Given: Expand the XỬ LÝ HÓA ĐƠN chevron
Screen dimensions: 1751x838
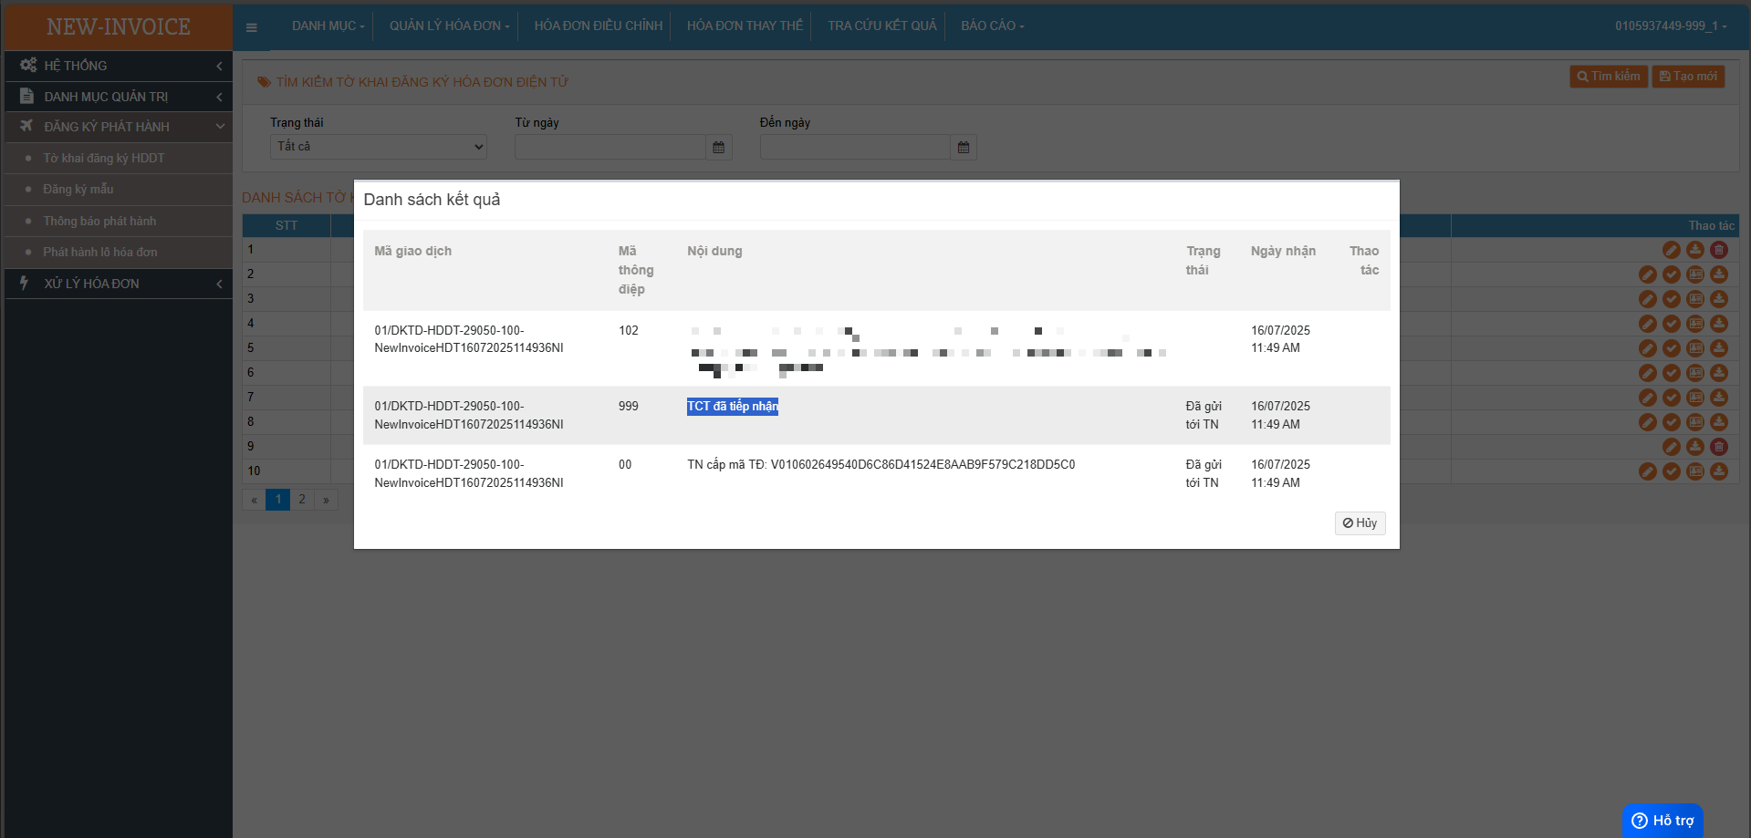Looking at the screenshot, I should (x=219, y=284).
